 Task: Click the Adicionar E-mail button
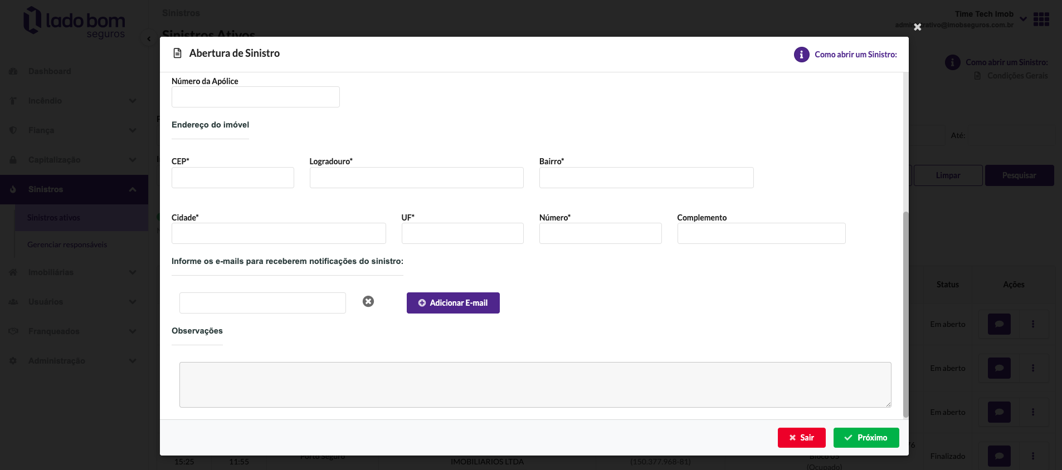pyautogui.click(x=453, y=303)
